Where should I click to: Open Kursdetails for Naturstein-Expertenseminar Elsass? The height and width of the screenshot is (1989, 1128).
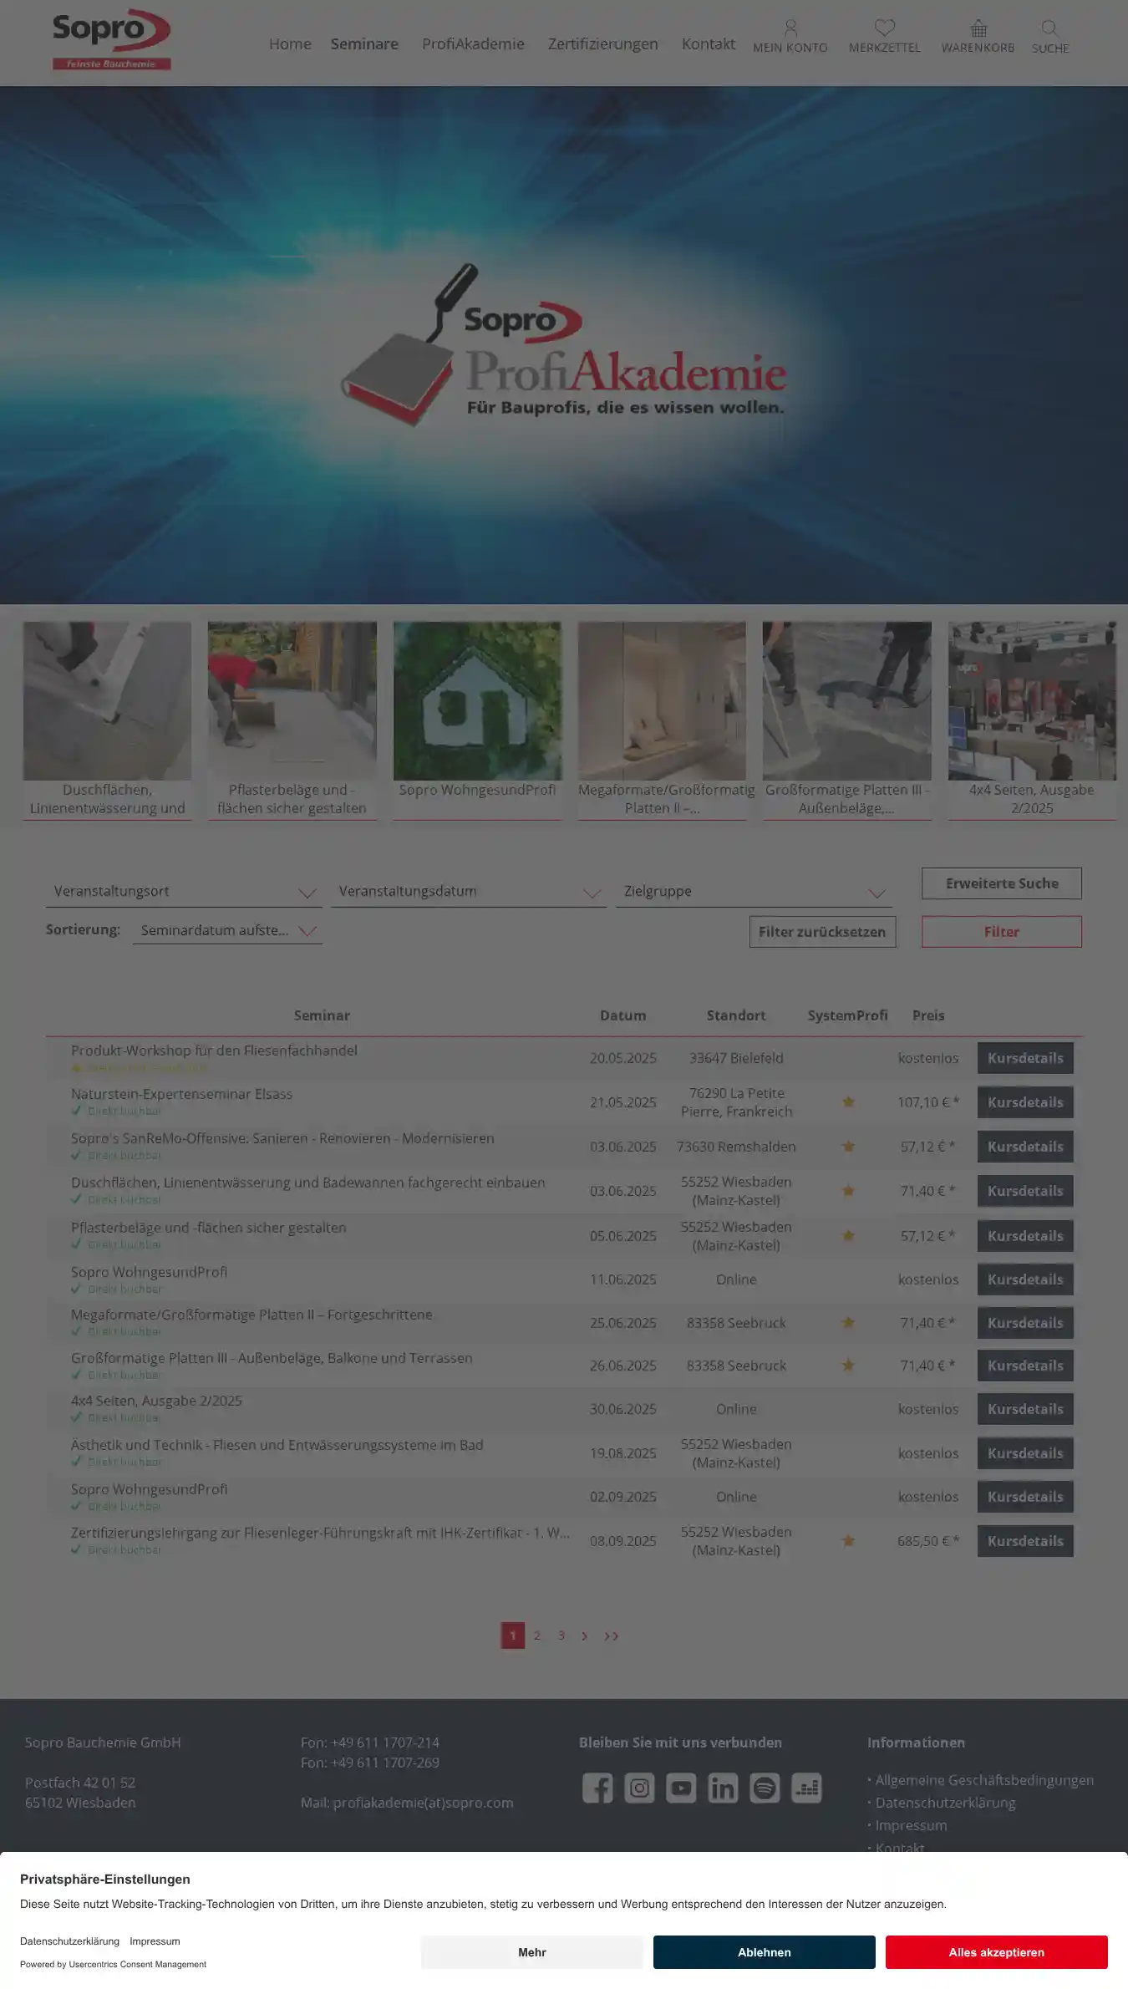[x=1024, y=1102]
